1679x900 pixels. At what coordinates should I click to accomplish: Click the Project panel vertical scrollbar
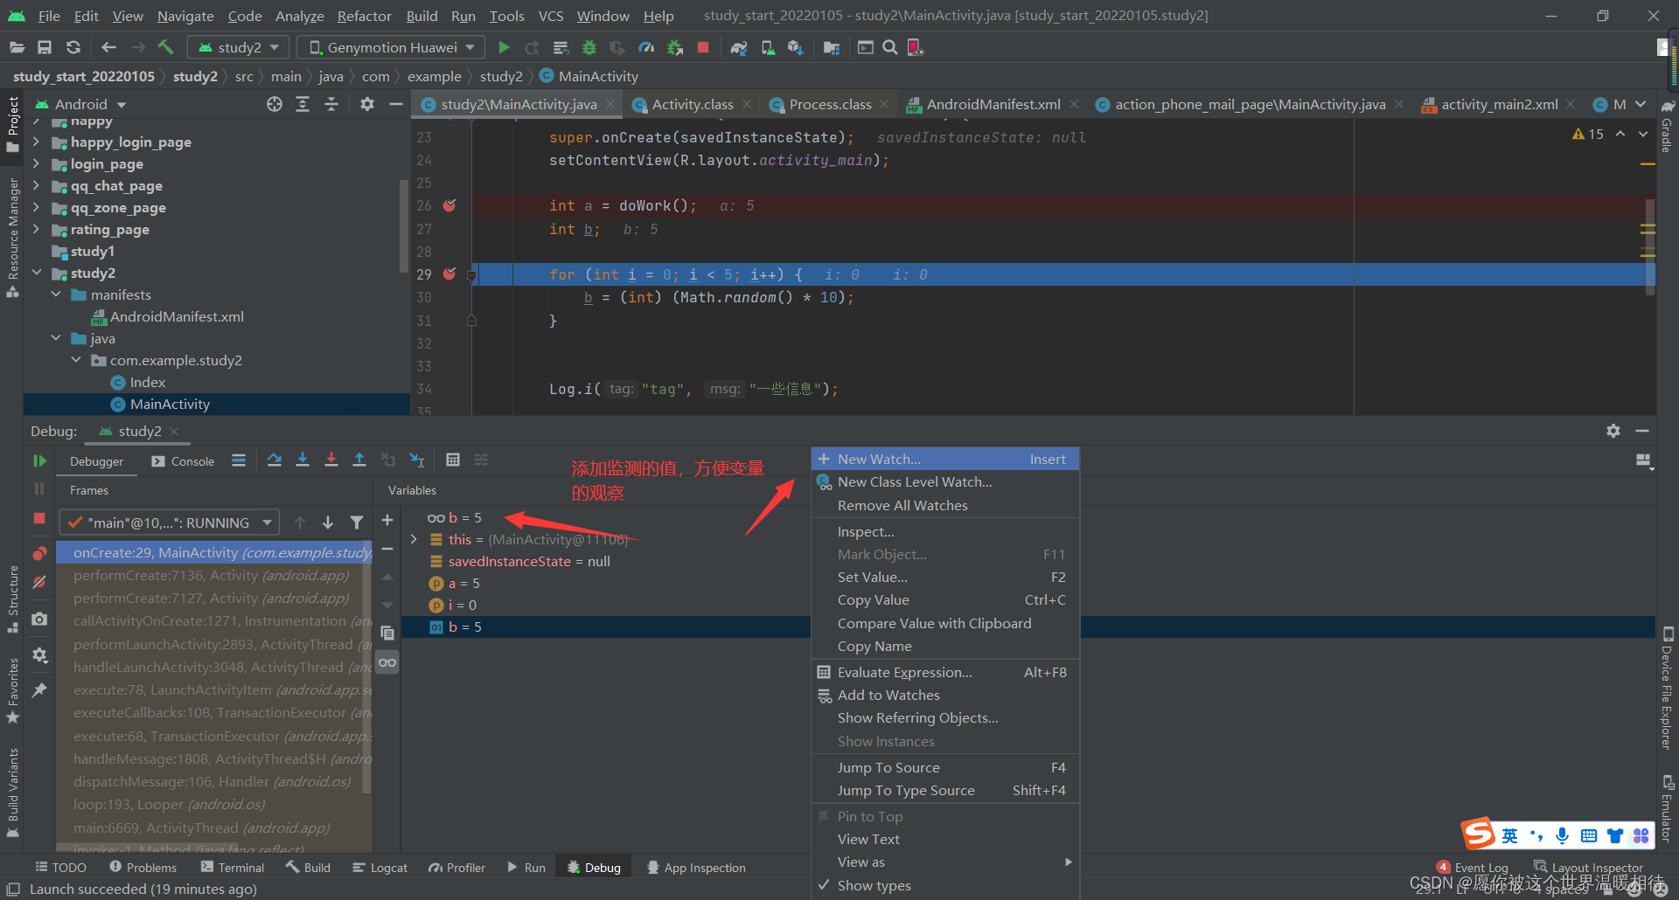tap(403, 225)
